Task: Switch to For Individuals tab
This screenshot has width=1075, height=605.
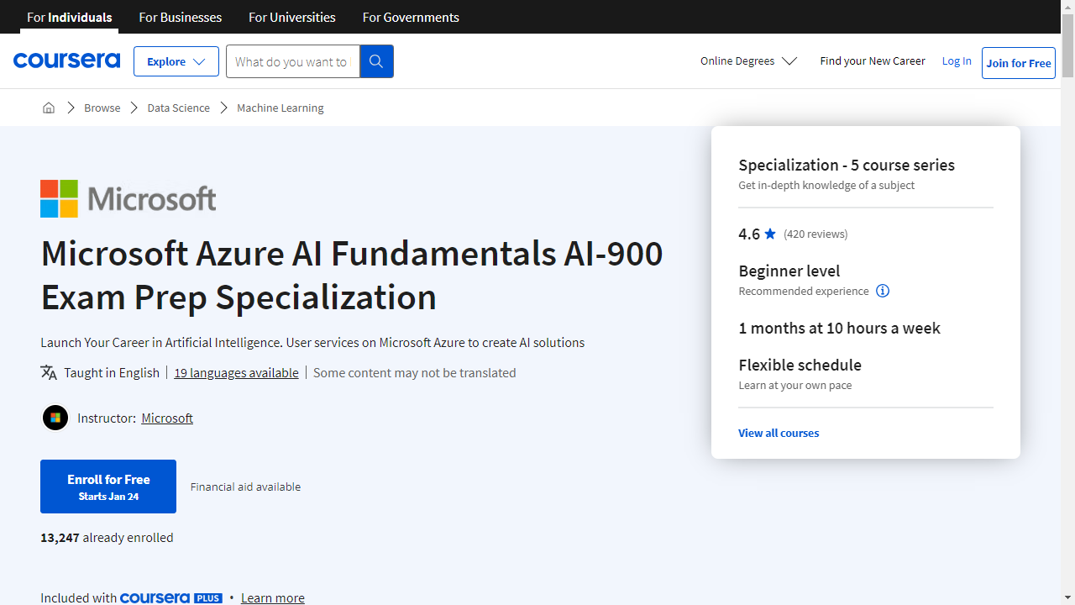Action: tap(70, 17)
